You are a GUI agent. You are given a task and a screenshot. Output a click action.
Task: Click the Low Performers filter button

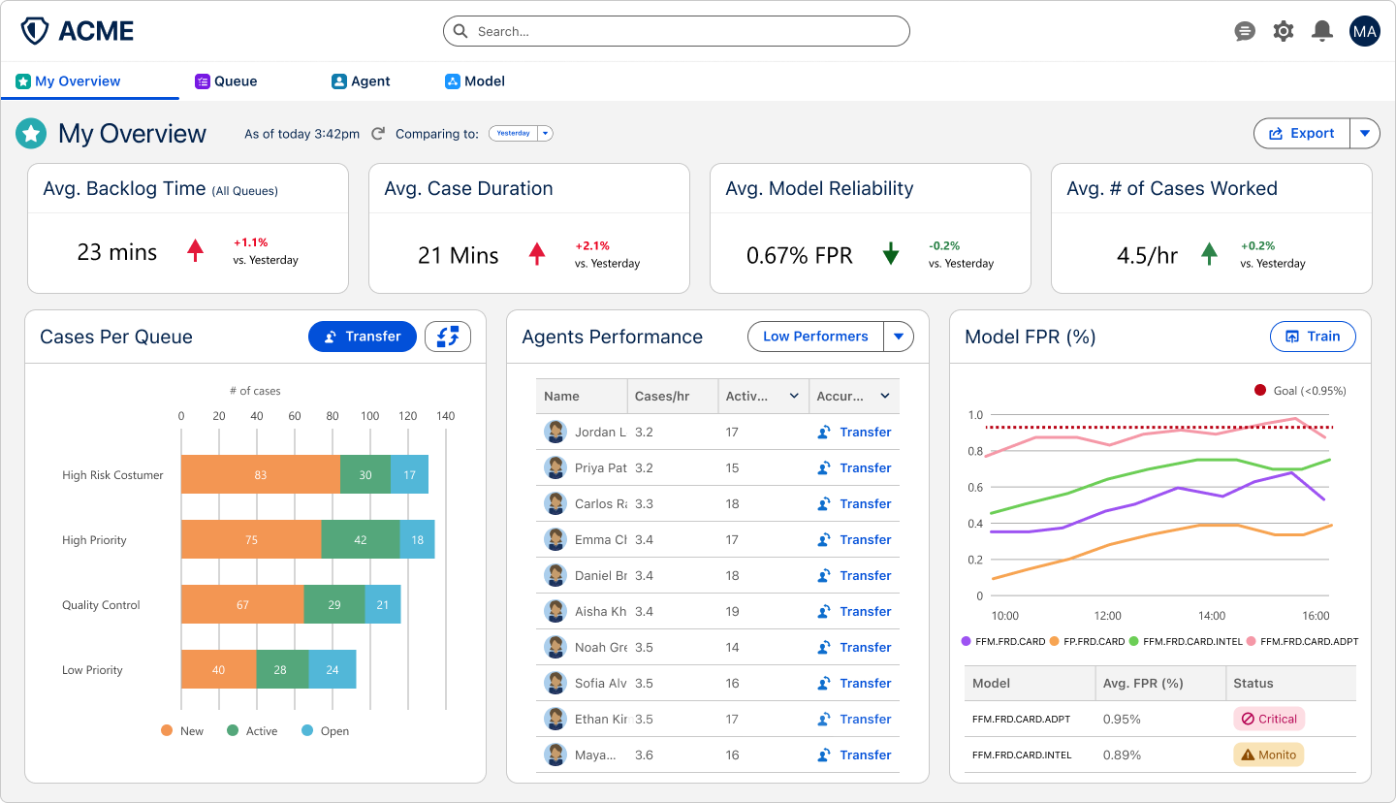coord(815,337)
